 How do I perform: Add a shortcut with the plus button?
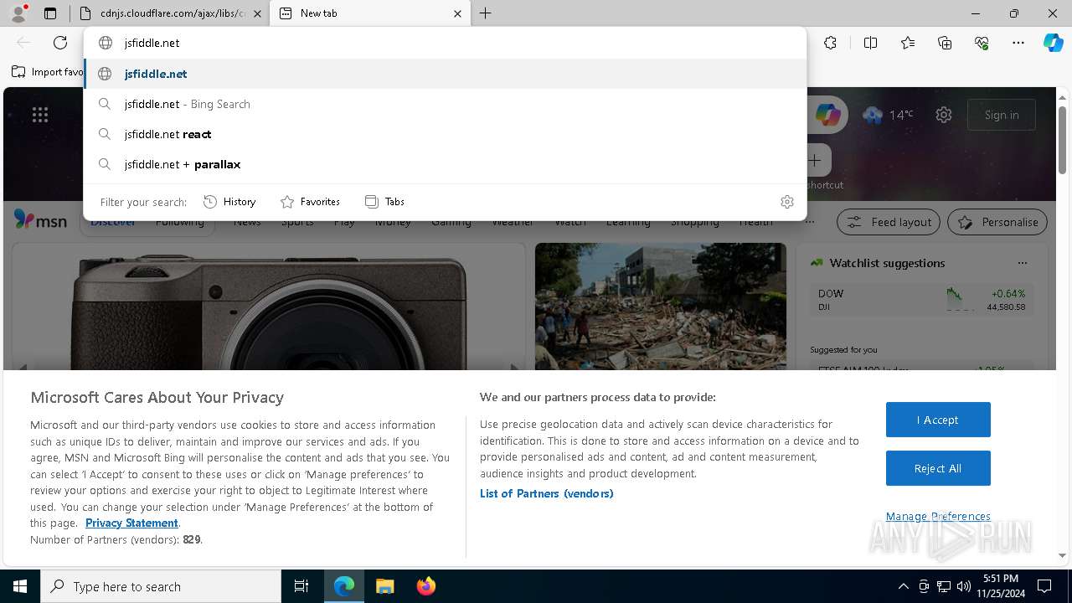pyautogui.click(x=815, y=160)
